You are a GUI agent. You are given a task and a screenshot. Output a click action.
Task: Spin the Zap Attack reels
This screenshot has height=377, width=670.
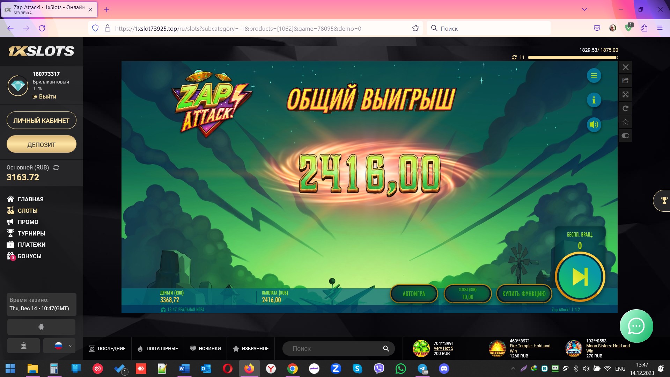(x=580, y=277)
